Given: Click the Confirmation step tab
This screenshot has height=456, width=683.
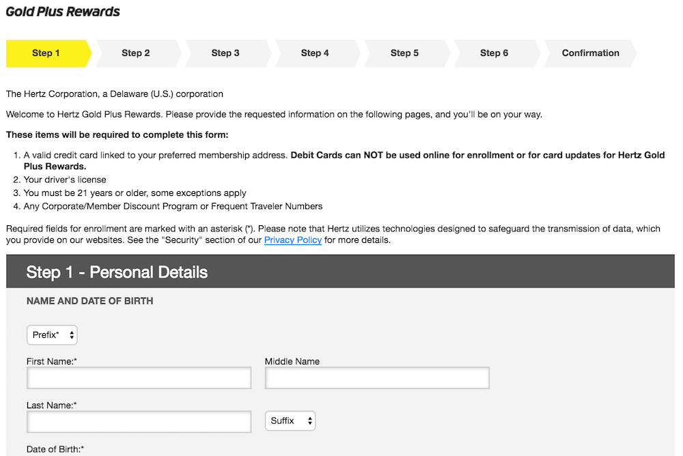Looking at the screenshot, I should 591,53.
